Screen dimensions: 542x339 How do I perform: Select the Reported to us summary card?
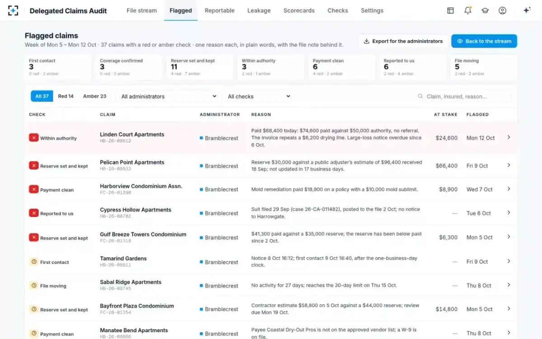coord(413,67)
